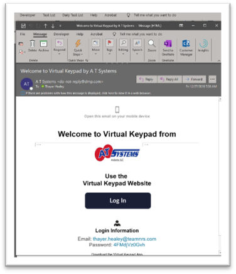Click Tell me search box in message window
Viewport: 236px width, 274px height.
pyautogui.click(x=137, y=34)
